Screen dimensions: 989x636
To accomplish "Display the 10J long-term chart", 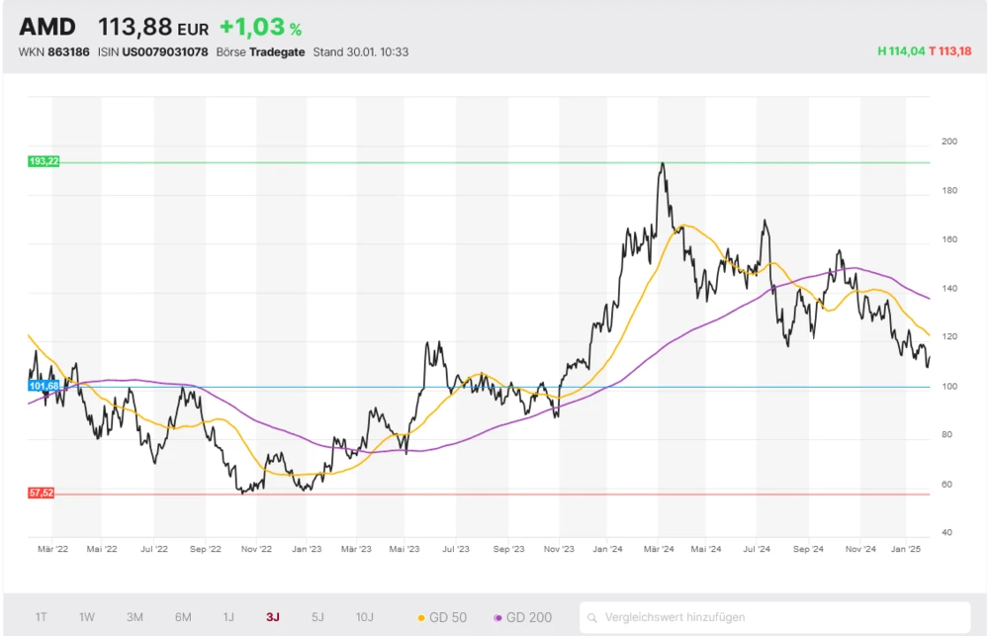I will (x=365, y=617).
